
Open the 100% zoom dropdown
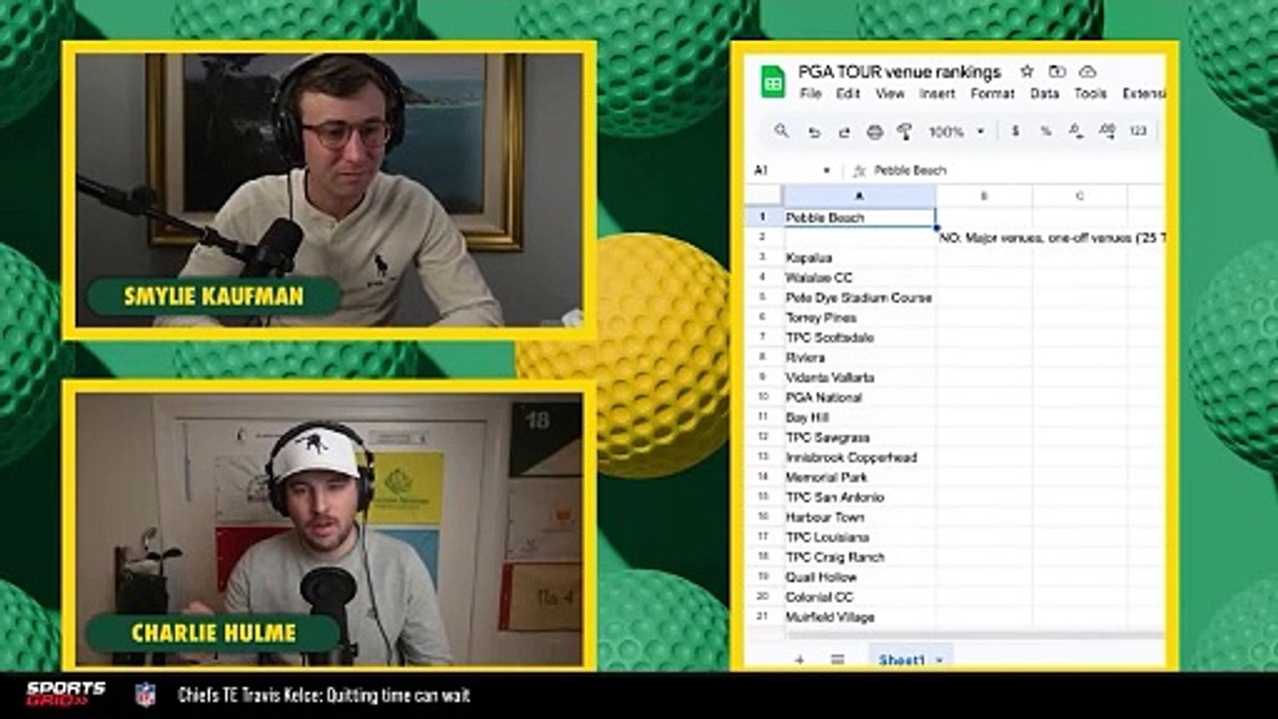(956, 132)
